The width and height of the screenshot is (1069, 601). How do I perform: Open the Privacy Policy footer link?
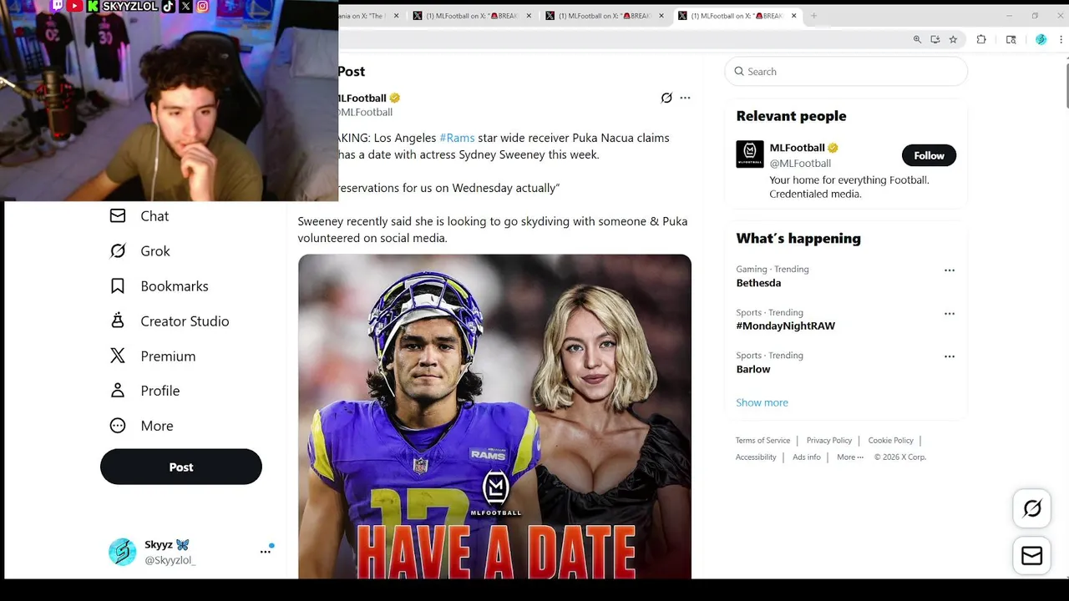[829, 441]
